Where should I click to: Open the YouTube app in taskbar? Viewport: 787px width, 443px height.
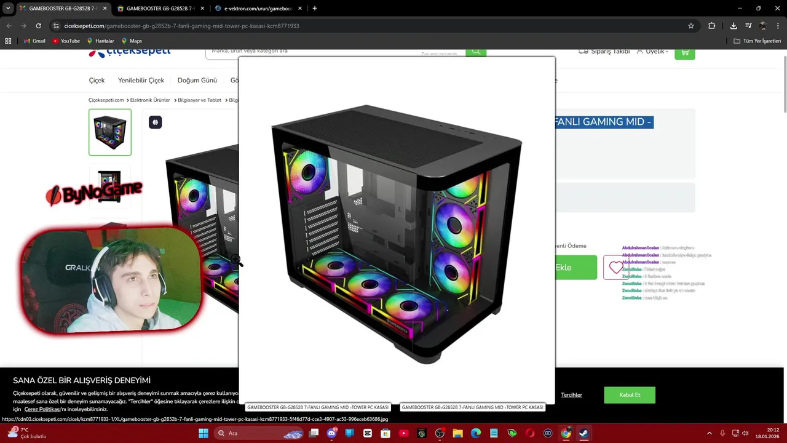pyautogui.click(x=404, y=433)
